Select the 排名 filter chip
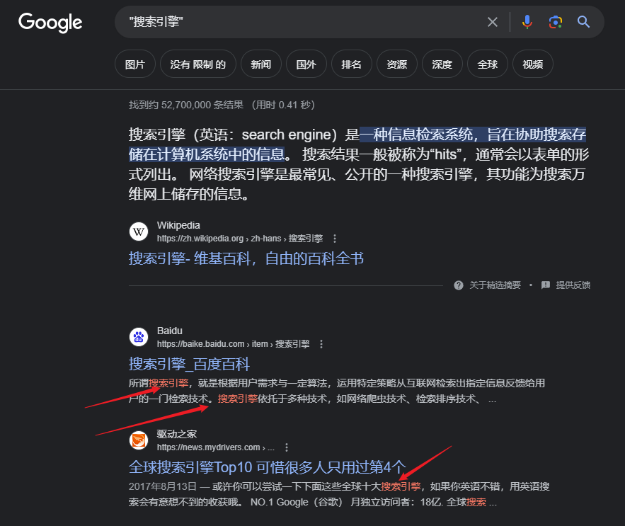 coord(352,64)
